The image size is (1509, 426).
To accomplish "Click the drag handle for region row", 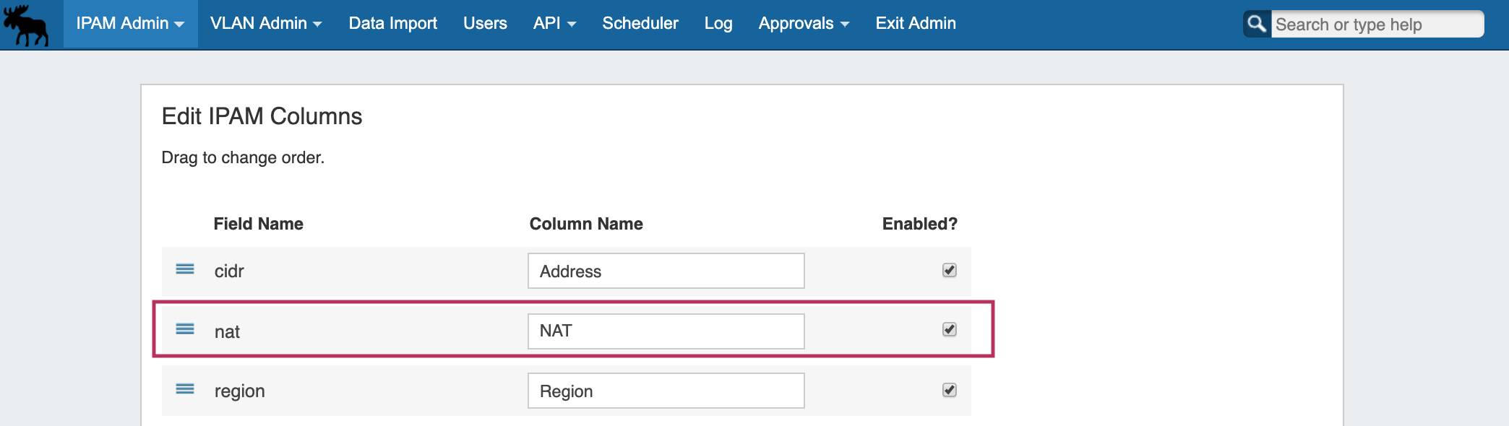I will coord(185,389).
